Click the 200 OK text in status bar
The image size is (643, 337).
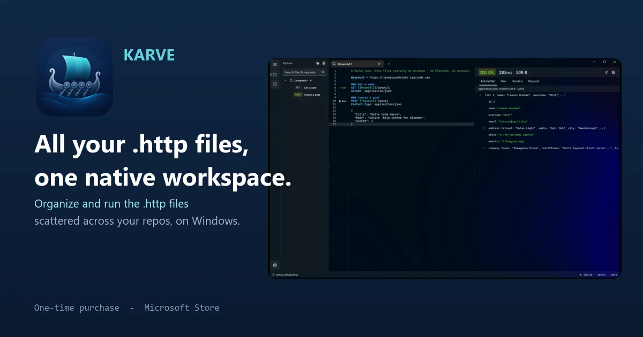tap(588, 275)
